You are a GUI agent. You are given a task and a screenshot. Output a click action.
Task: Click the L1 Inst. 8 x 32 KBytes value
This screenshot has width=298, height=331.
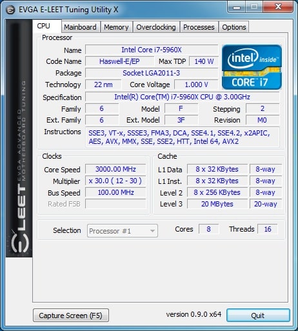click(x=217, y=181)
